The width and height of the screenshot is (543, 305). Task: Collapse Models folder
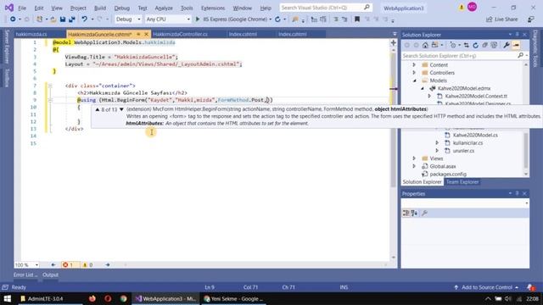point(415,80)
